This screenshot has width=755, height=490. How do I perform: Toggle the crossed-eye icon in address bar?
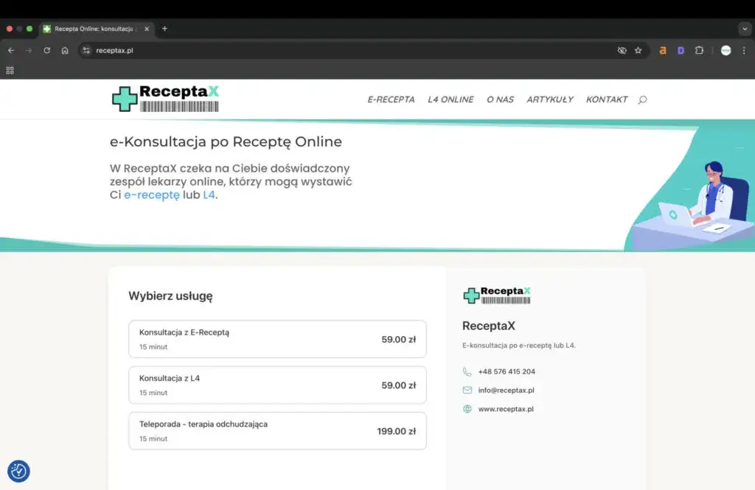point(622,50)
